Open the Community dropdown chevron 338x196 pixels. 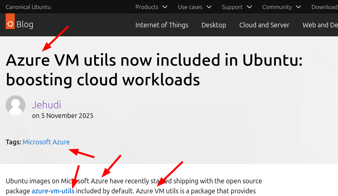pyautogui.click(x=299, y=7)
